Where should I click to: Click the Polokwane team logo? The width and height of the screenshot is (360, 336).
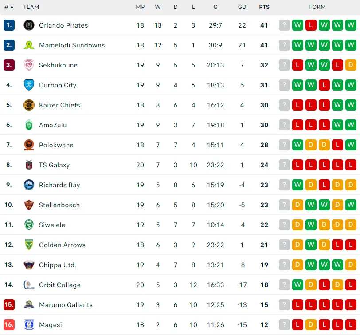(29, 145)
